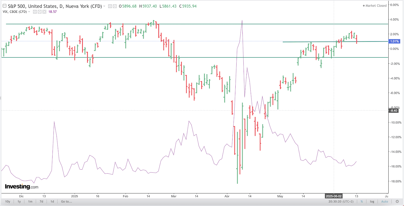Click the Dic label on time axis
Viewport: 404px width, 206px height.
[x=21, y=196]
